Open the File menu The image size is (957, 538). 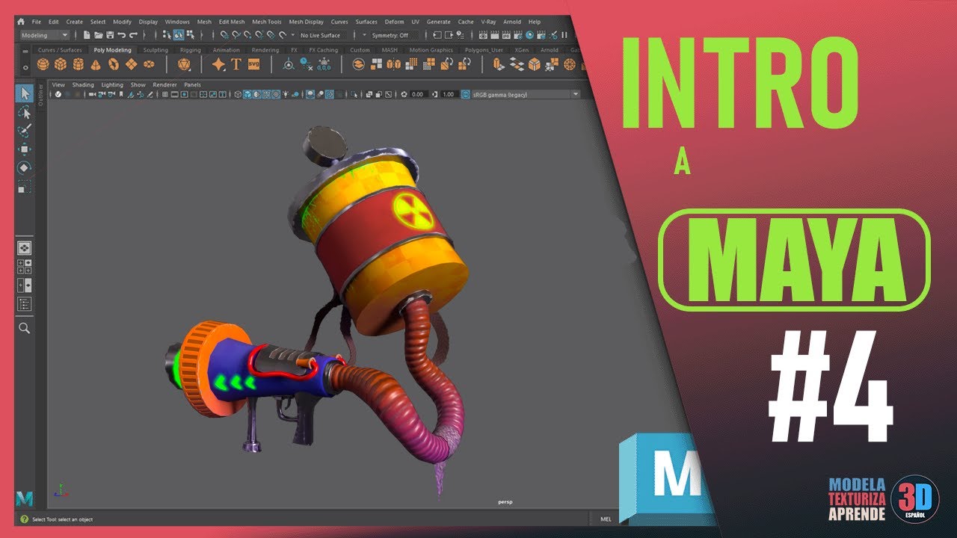coord(37,22)
